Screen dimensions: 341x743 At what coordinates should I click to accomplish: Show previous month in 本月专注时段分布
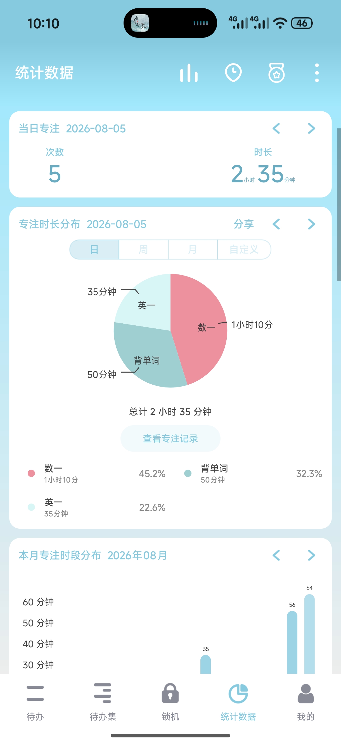[x=276, y=555]
